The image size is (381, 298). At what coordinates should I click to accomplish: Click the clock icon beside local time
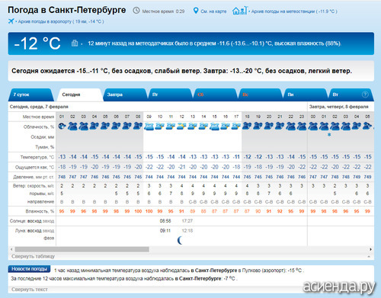tap(136, 11)
